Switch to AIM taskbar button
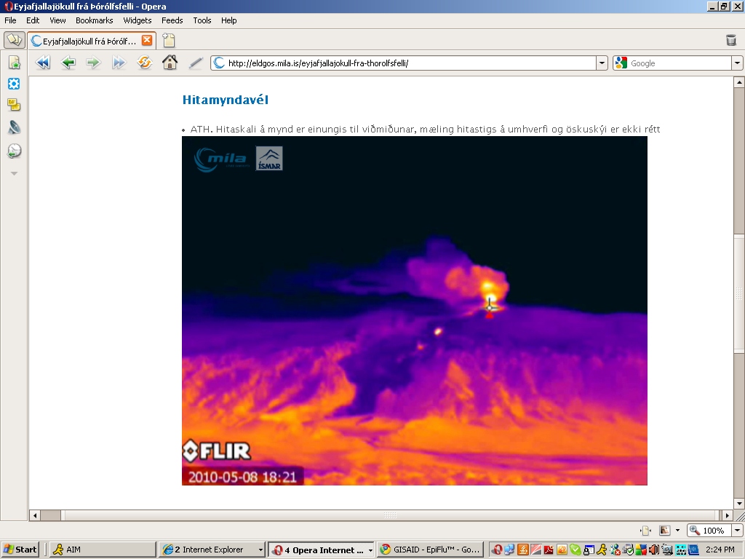Image resolution: width=745 pixels, height=559 pixels. (103, 550)
